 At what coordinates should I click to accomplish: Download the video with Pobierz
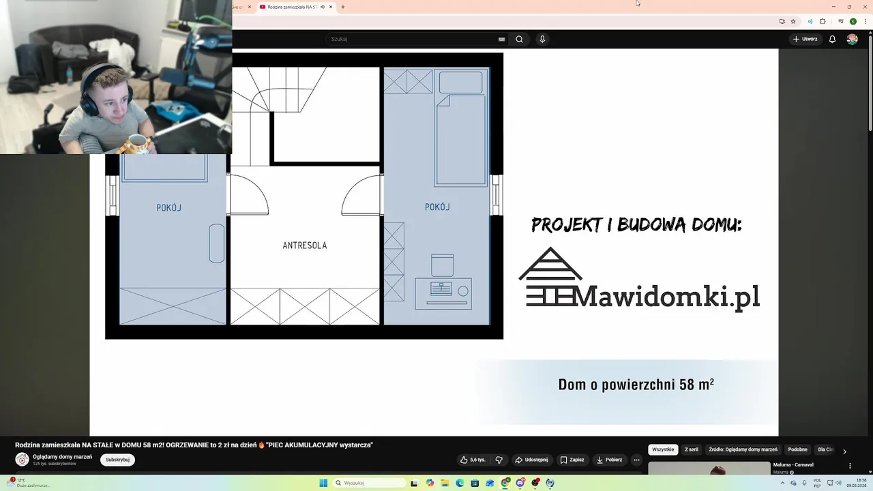(609, 460)
